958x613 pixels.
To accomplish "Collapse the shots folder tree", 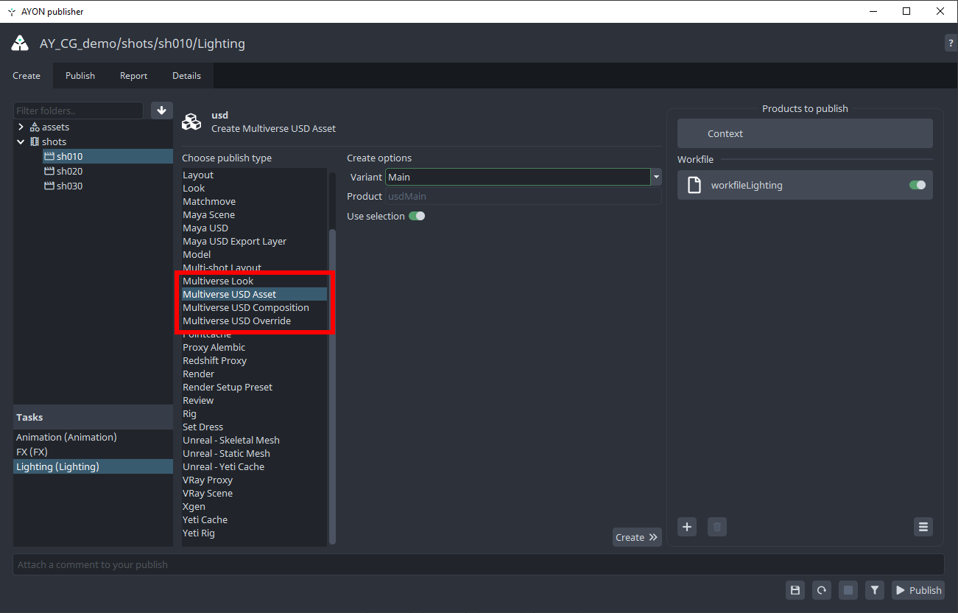I will pos(21,142).
